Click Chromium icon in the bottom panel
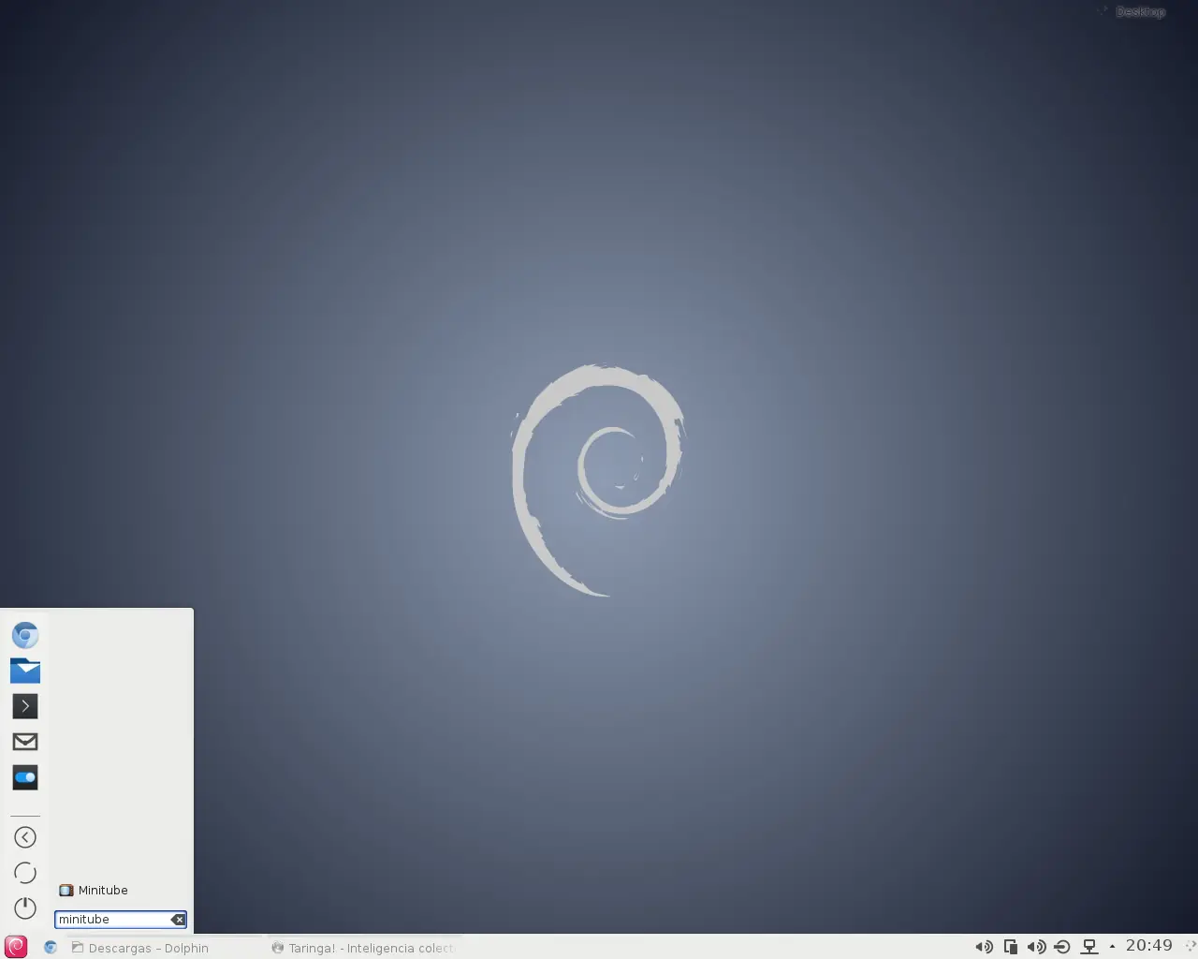The image size is (1198, 959). click(x=51, y=948)
